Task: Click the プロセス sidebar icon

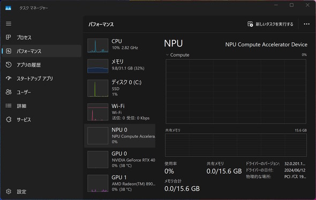Action: pos(9,37)
